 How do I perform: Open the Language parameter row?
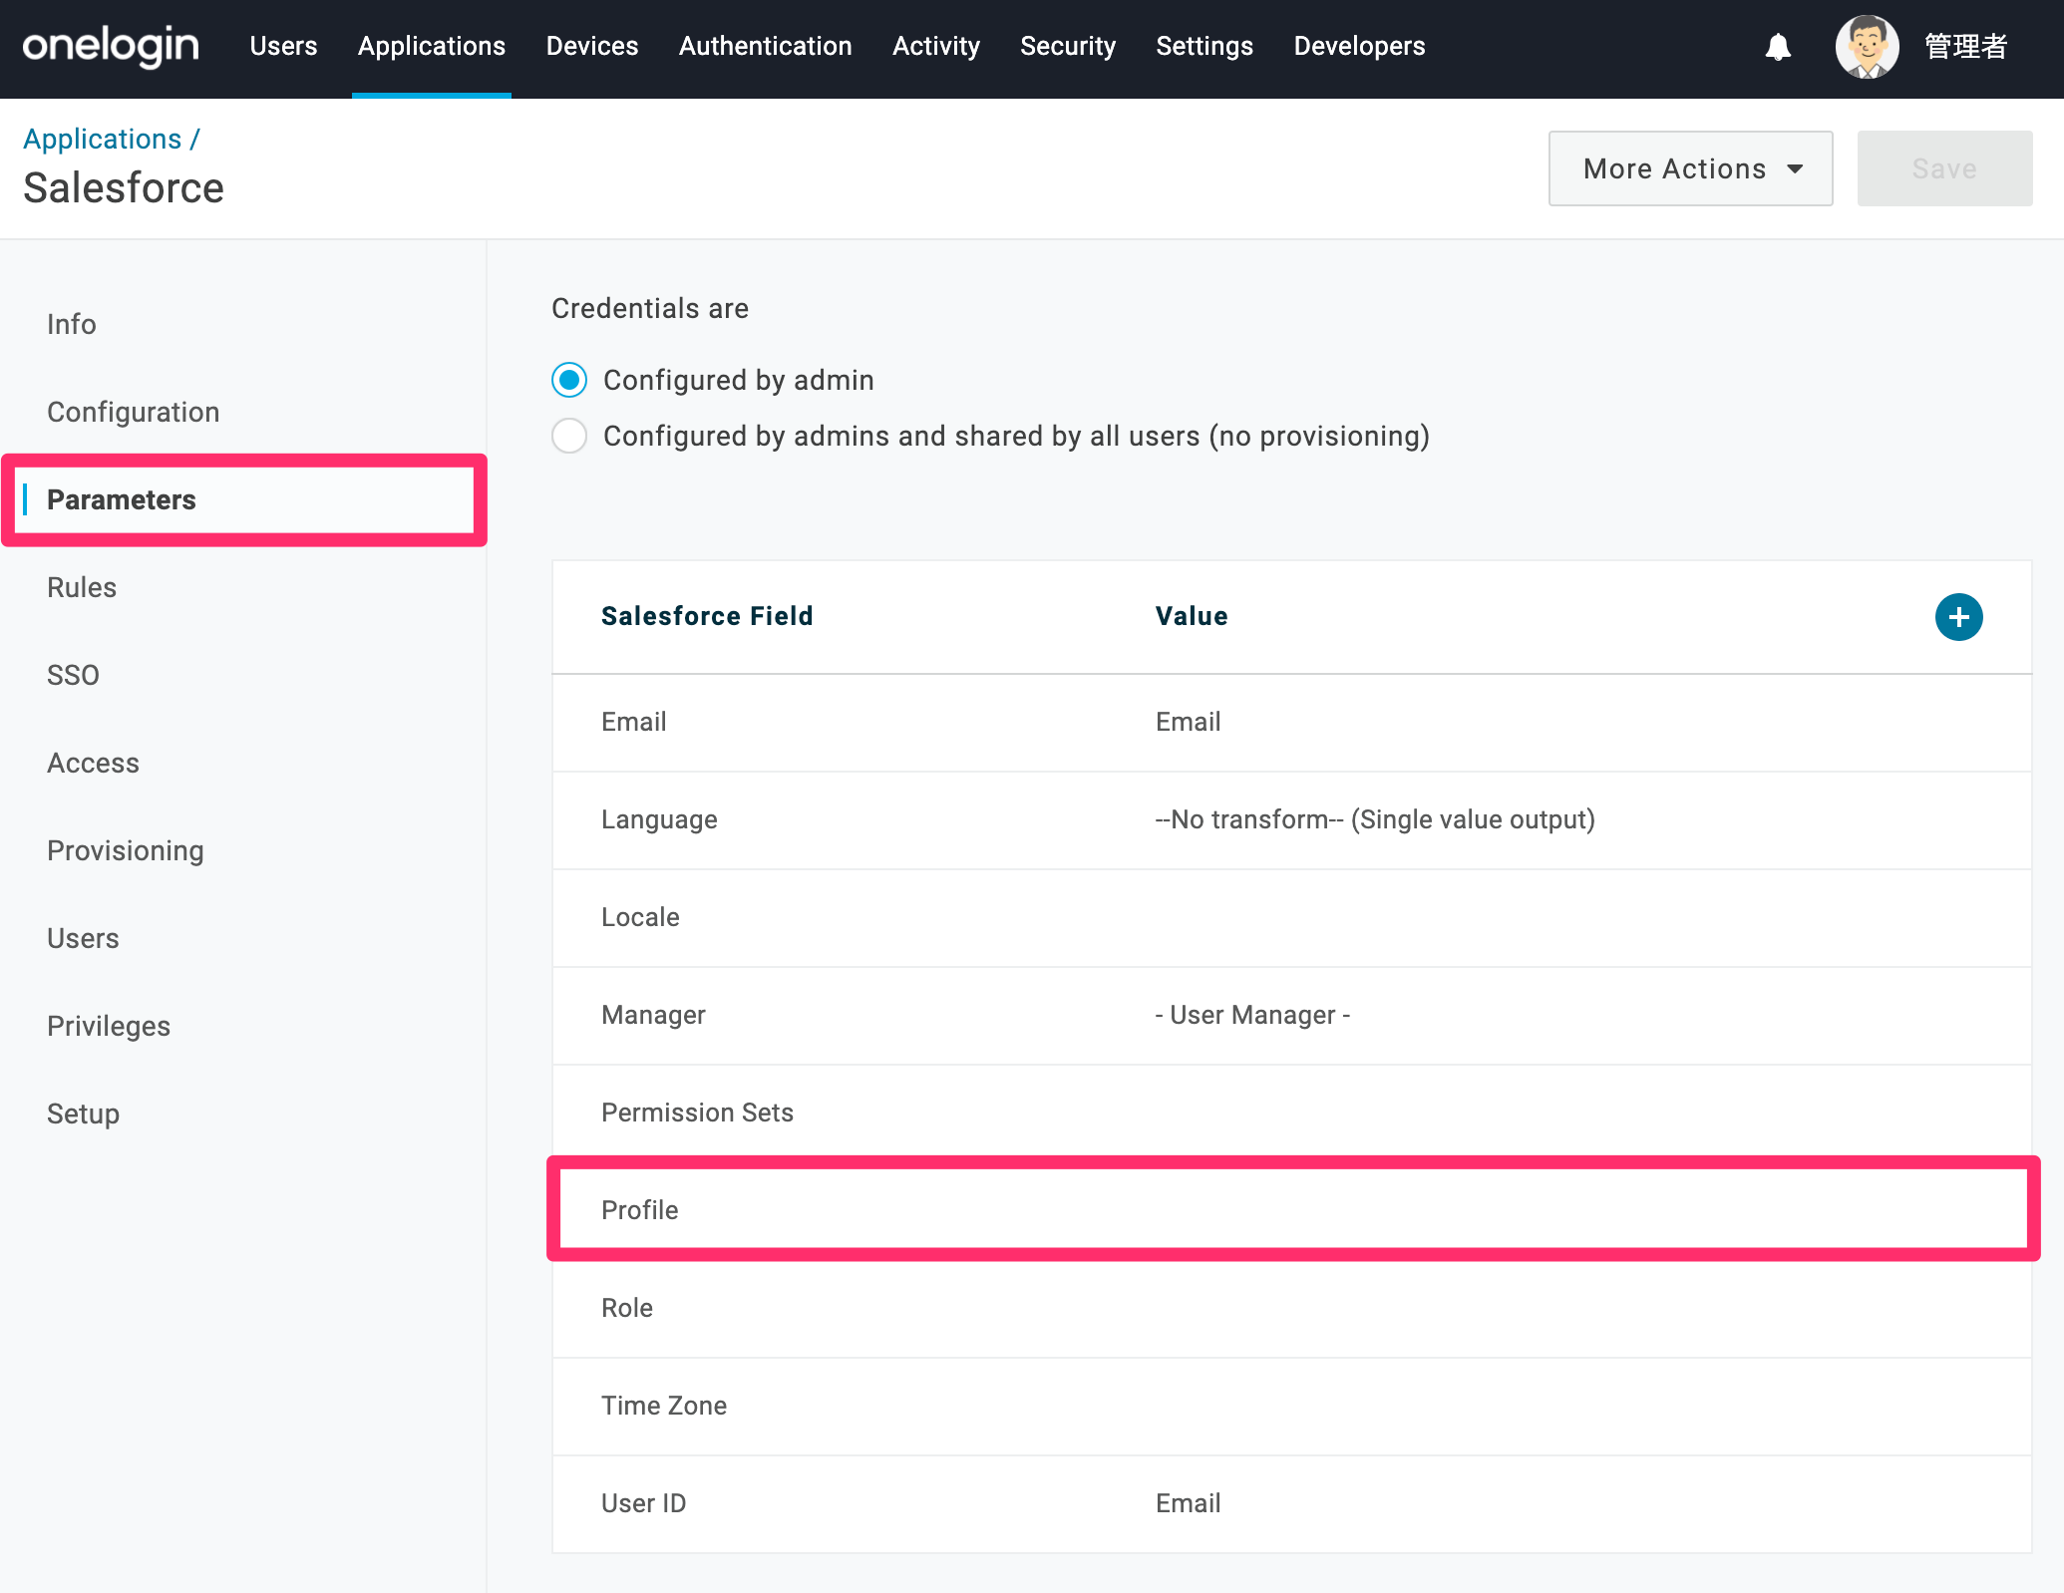pos(1292,819)
